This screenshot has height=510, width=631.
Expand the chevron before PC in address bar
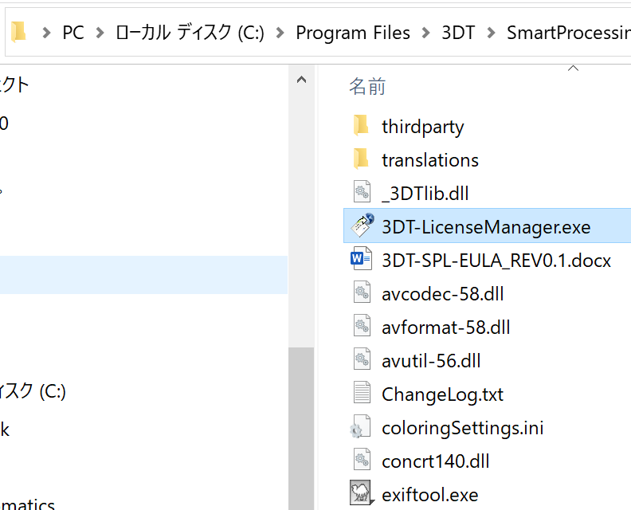(x=47, y=33)
